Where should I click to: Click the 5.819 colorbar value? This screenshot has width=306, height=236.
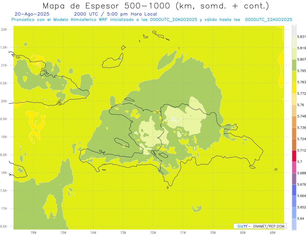301,48
